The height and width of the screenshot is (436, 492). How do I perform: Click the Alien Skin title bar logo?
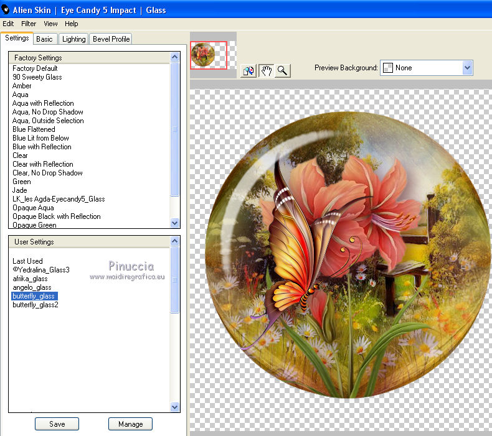click(x=6, y=9)
